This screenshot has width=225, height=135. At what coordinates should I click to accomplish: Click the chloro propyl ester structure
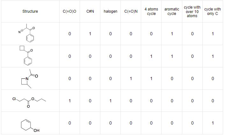[x=29, y=102]
